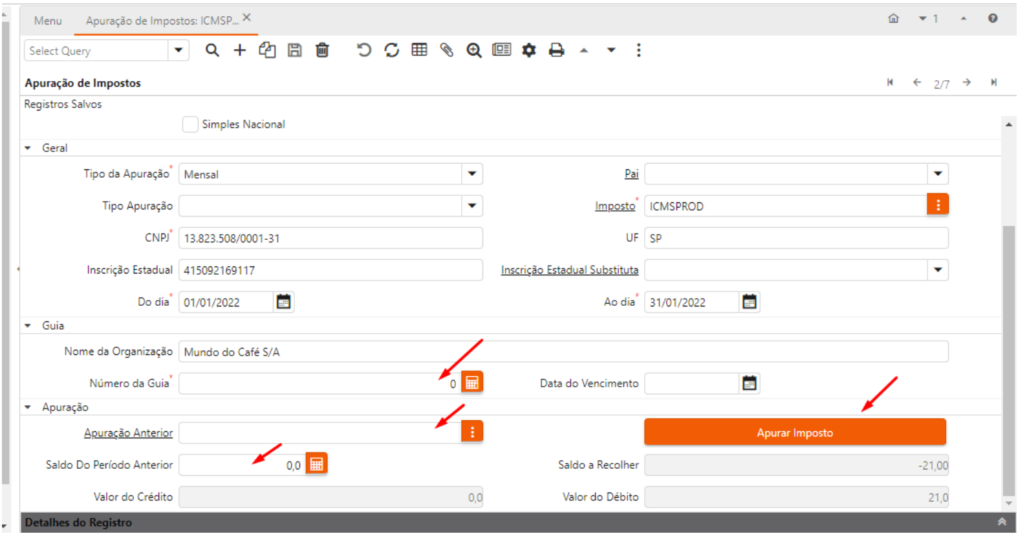Screen dimensions: 1018x534
Task: Open calculator for Número da Guia
Action: (x=472, y=383)
